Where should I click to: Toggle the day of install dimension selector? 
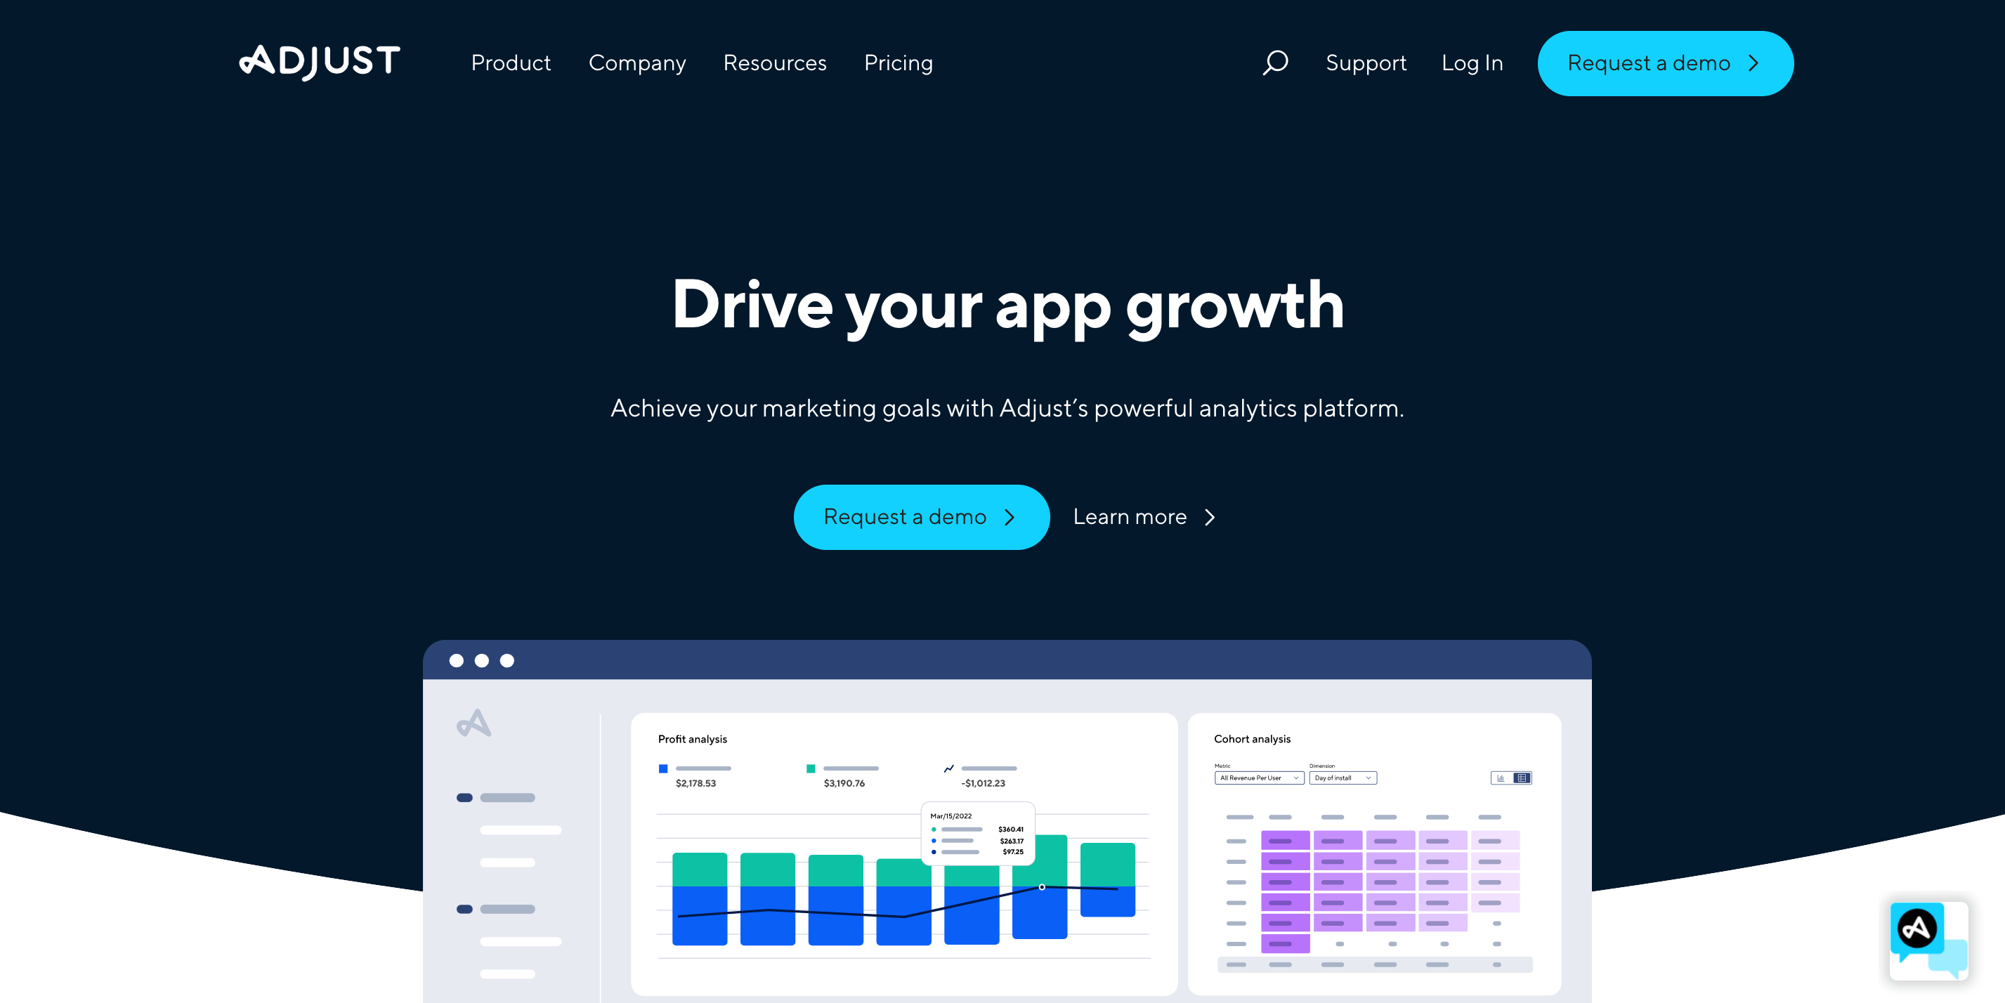1343,778
